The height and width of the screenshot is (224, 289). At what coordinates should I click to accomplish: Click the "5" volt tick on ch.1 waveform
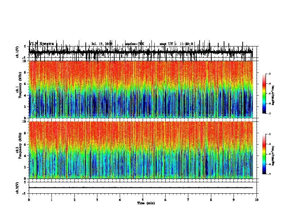tap(25, 46)
